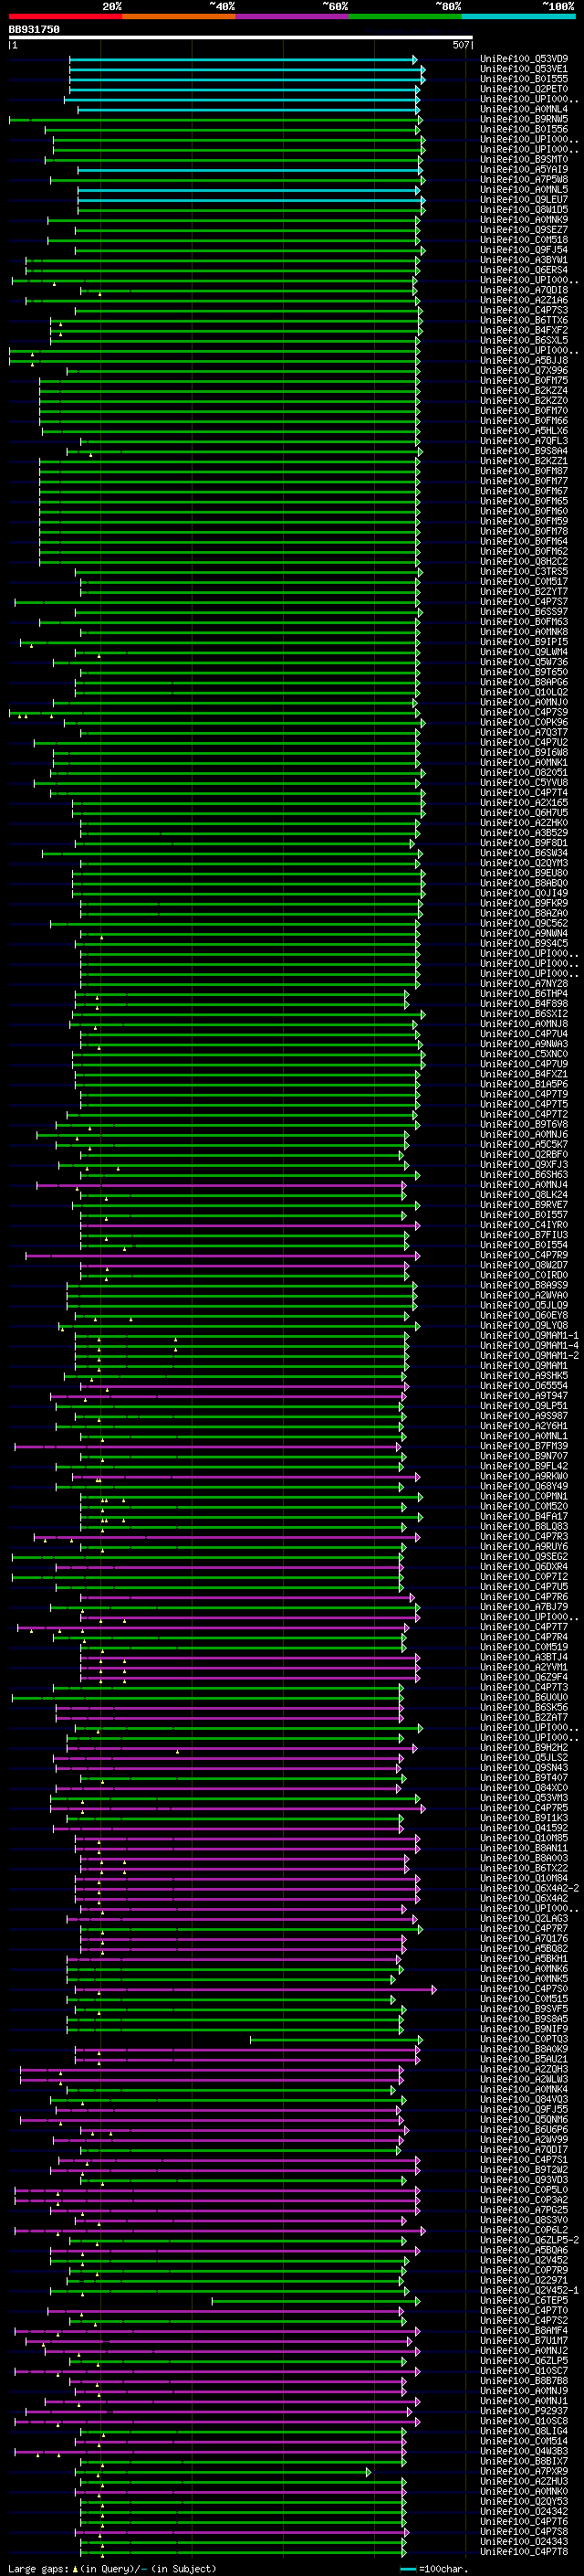Click label UniRef100_Q10LQ2
This screenshot has height=2576, width=584.
(524, 692)
